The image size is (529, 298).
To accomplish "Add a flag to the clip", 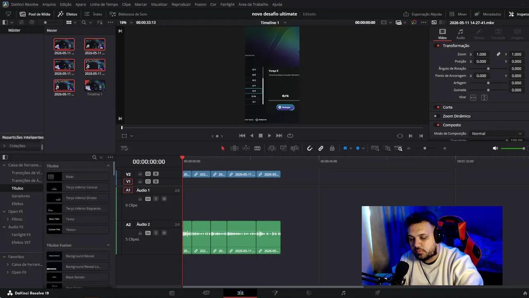I will tap(345, 148).
